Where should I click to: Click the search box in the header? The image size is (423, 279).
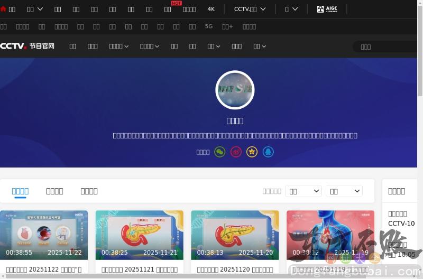(x=389, y=46)
